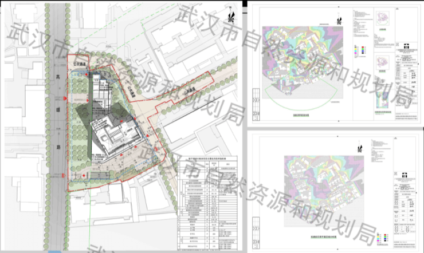Click the notes text block on the lower analysis sheet
Image resolution: width=424 pixels, height=253 pixels.
pos(380,151)
